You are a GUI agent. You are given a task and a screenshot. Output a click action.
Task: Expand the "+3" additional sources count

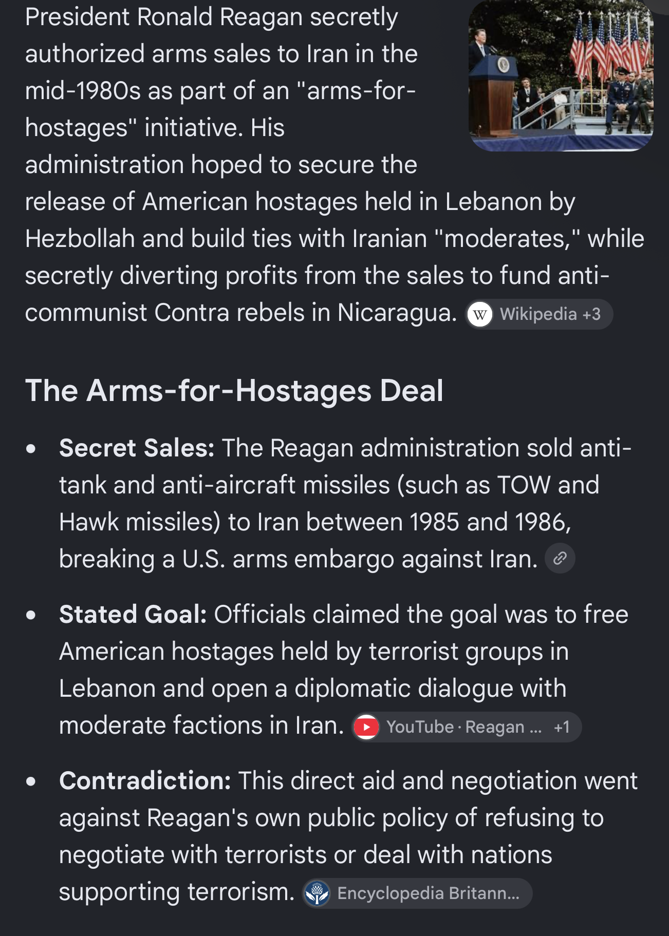pyautogui.click(x=591, y=314)
